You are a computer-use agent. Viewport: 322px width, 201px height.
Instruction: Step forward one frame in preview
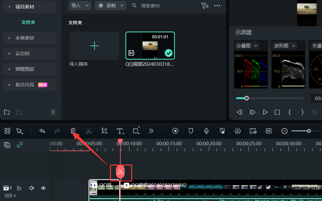pos(252,112)
